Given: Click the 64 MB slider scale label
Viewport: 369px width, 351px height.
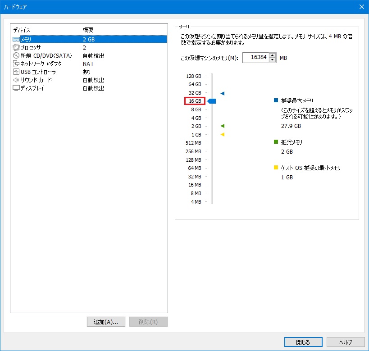Looking at the screenshot, I should coord(195,168).
